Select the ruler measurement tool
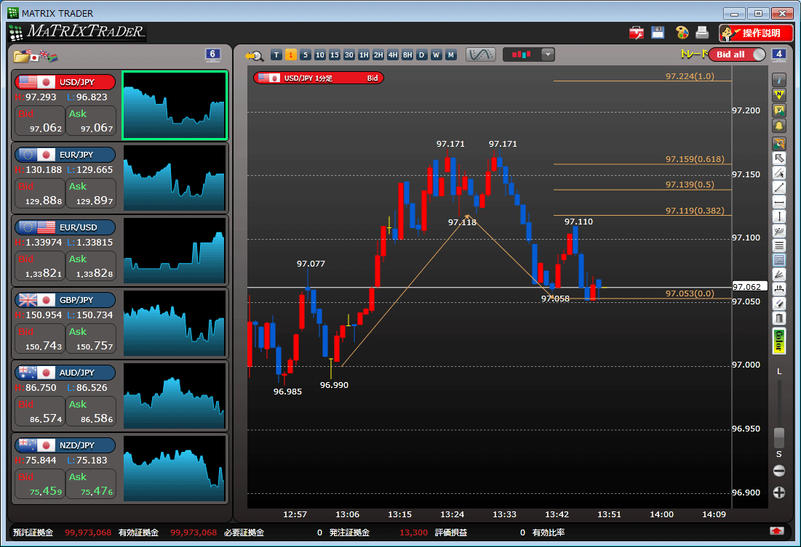Viewport: 801px width, 547px height. coord(779,289)
